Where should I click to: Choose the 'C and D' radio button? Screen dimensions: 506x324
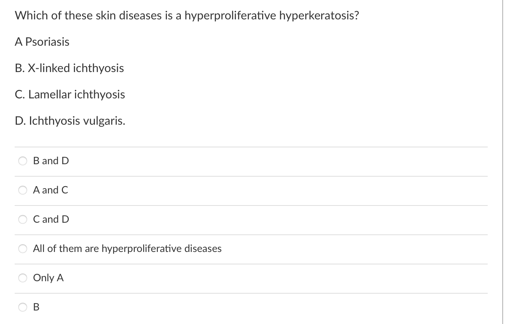tap(23, 219)
